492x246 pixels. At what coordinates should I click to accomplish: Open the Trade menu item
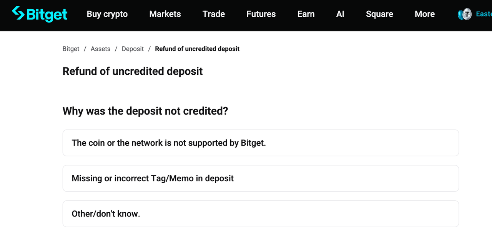coord(213,14)
